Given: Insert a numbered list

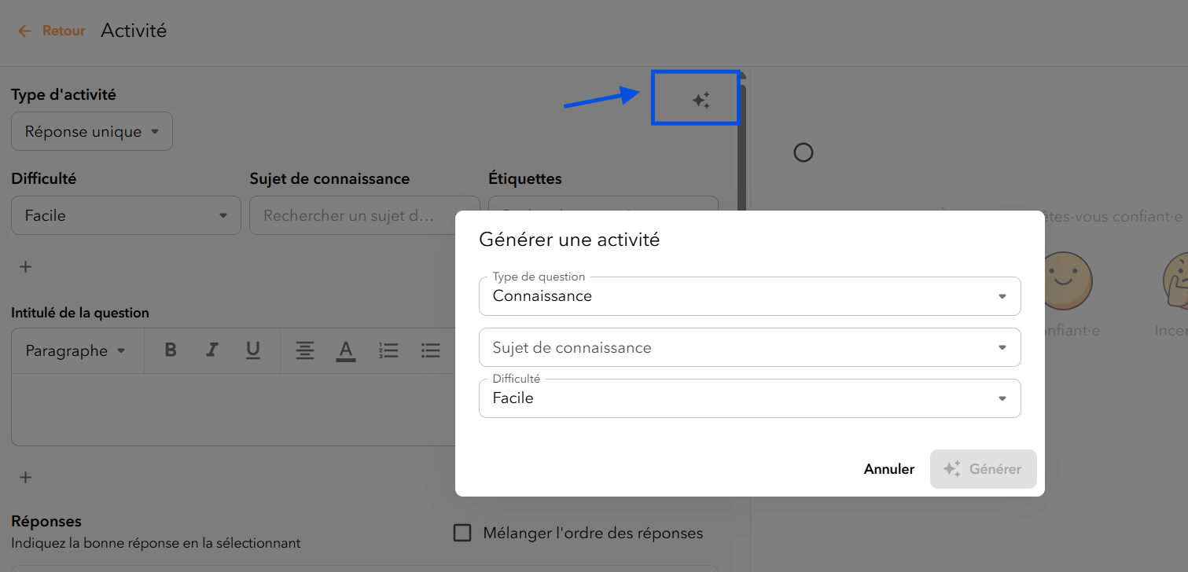Looking at the screenshot, I should [388, 350].
